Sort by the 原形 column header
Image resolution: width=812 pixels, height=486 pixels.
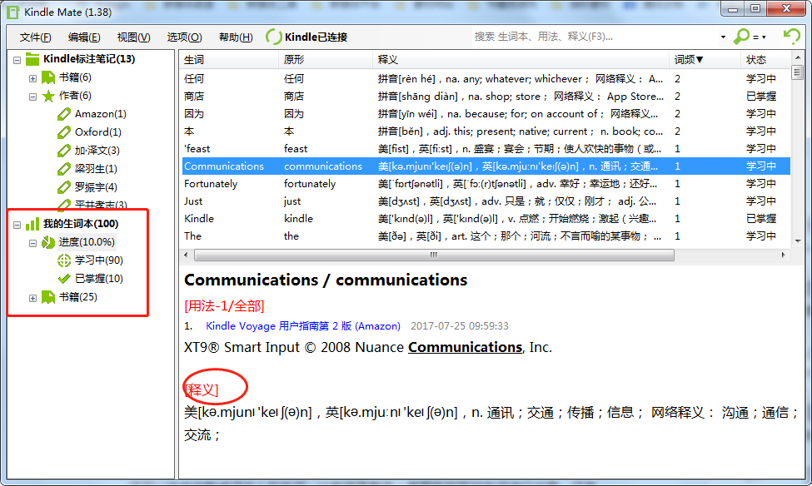(x=325, y=60)
